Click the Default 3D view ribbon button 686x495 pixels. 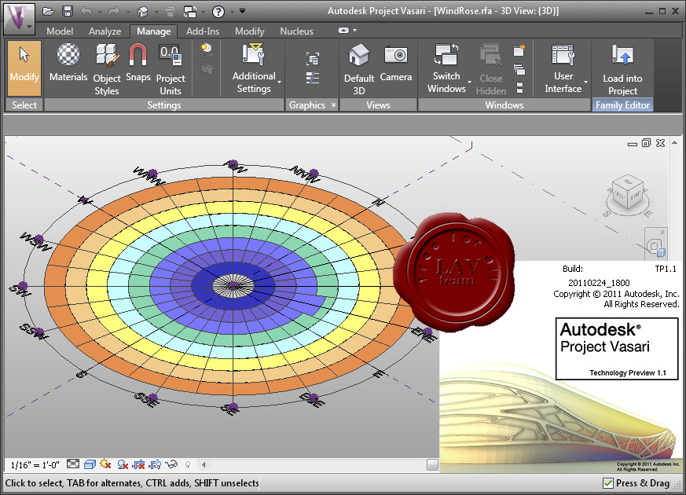(359, 69)
